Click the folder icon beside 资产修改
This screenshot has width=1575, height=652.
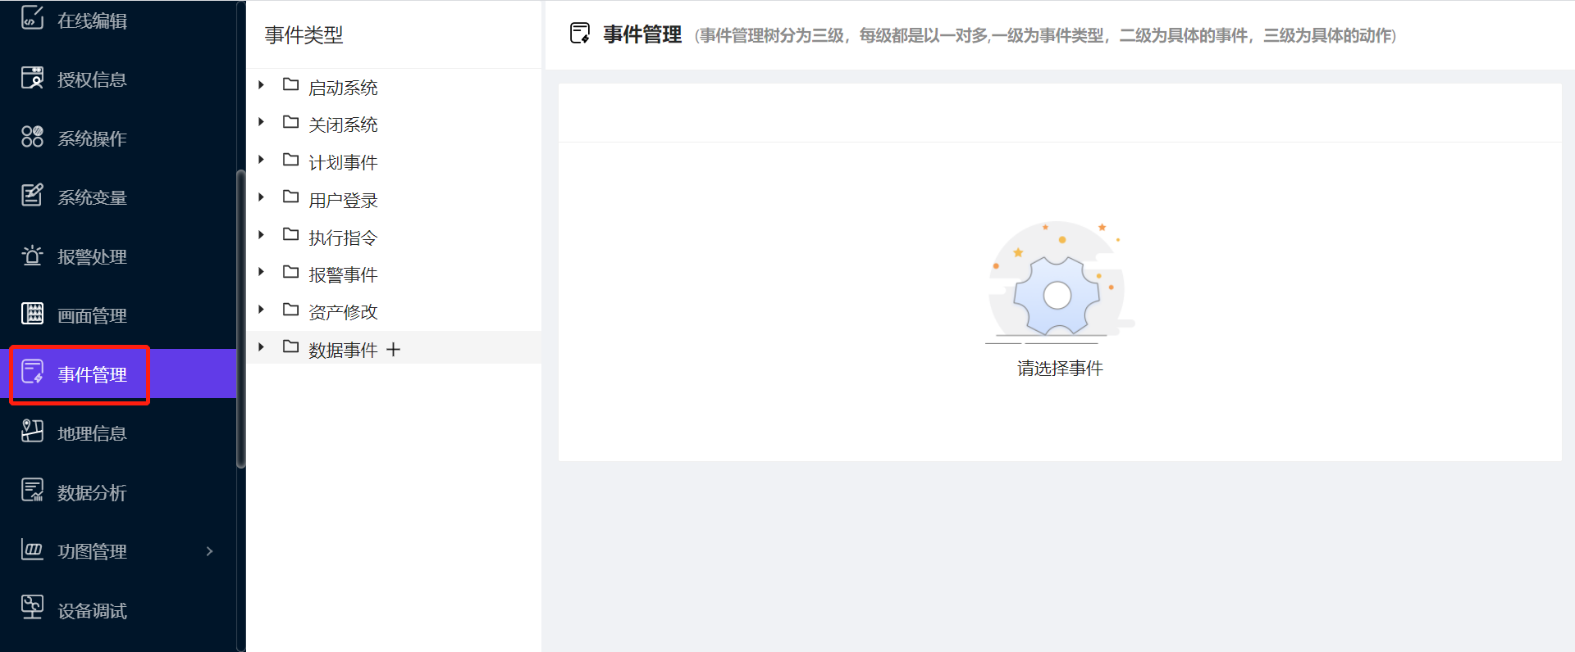[290, 310]
